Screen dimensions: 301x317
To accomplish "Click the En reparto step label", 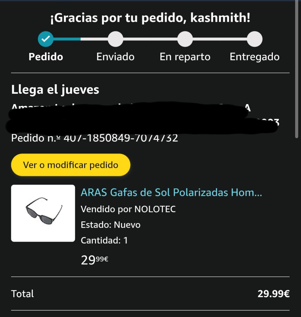I will pyautogui.click(x=185, y=57).
